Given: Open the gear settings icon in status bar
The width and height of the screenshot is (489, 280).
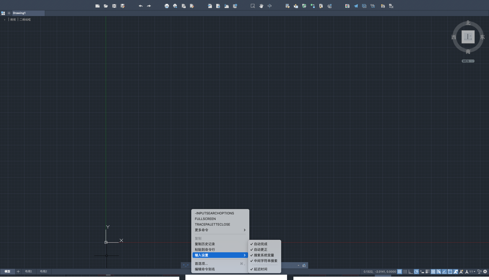Looking at the screenshot, I should tap(485, 272).
